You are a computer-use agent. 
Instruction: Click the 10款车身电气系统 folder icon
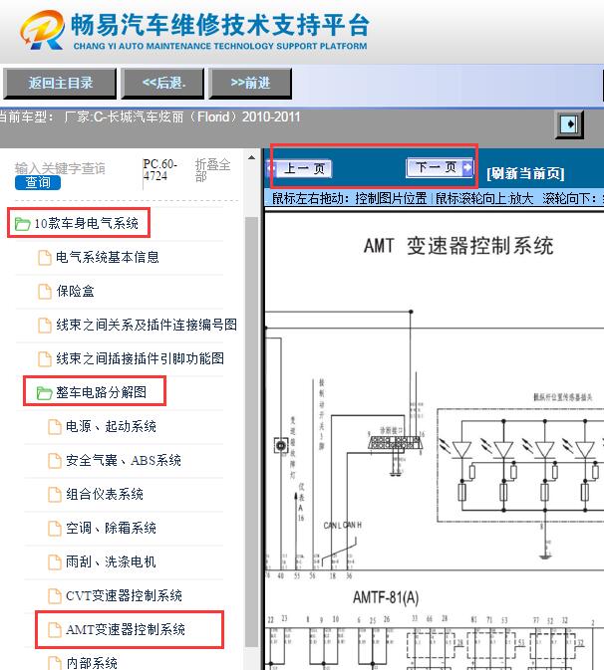coord(22,223)
